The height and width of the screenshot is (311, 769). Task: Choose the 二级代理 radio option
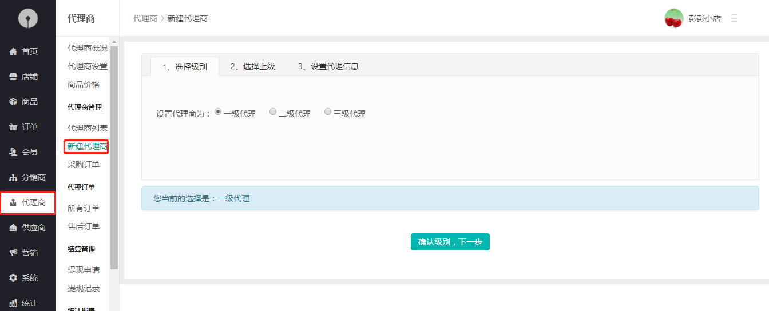pyautogui.click(x=273, y=112)
